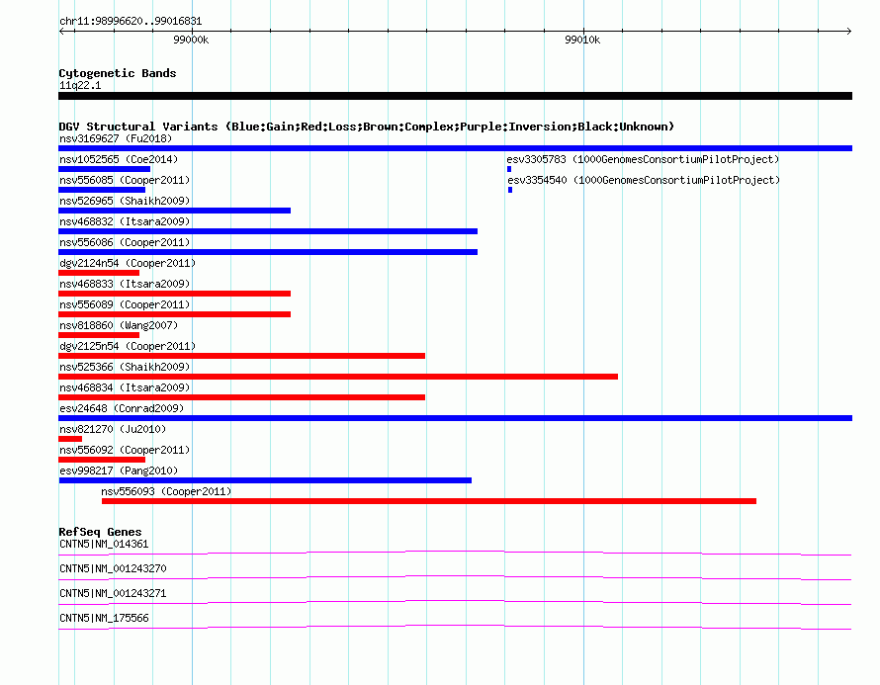Click red bar of nsv556092

[102, 460]
